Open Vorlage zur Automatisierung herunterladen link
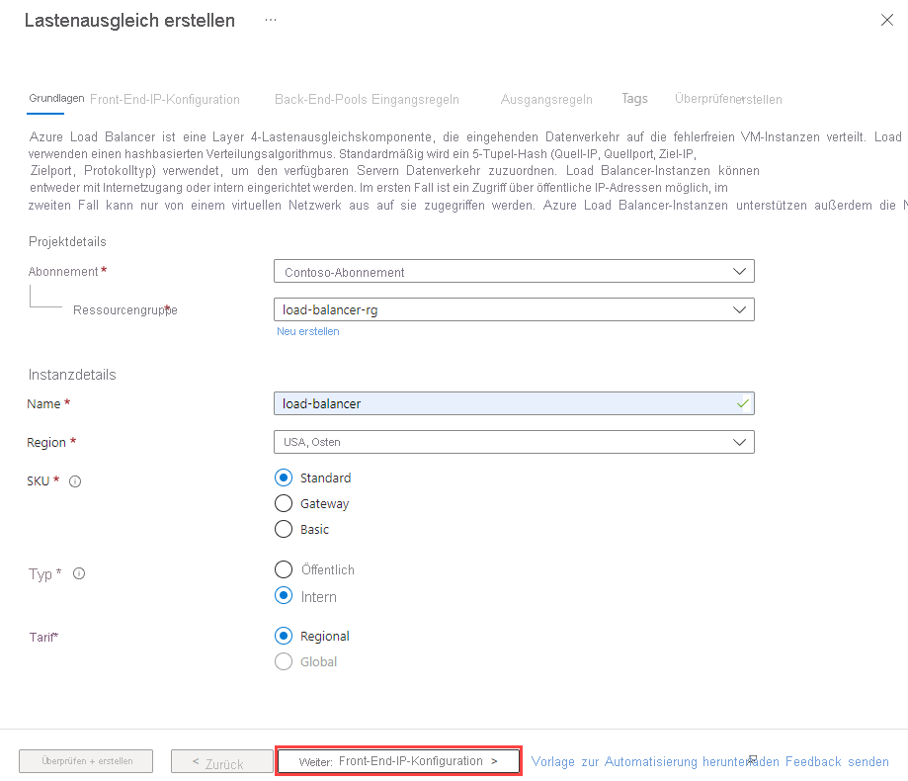908x781 pixels. coord(655,761)
